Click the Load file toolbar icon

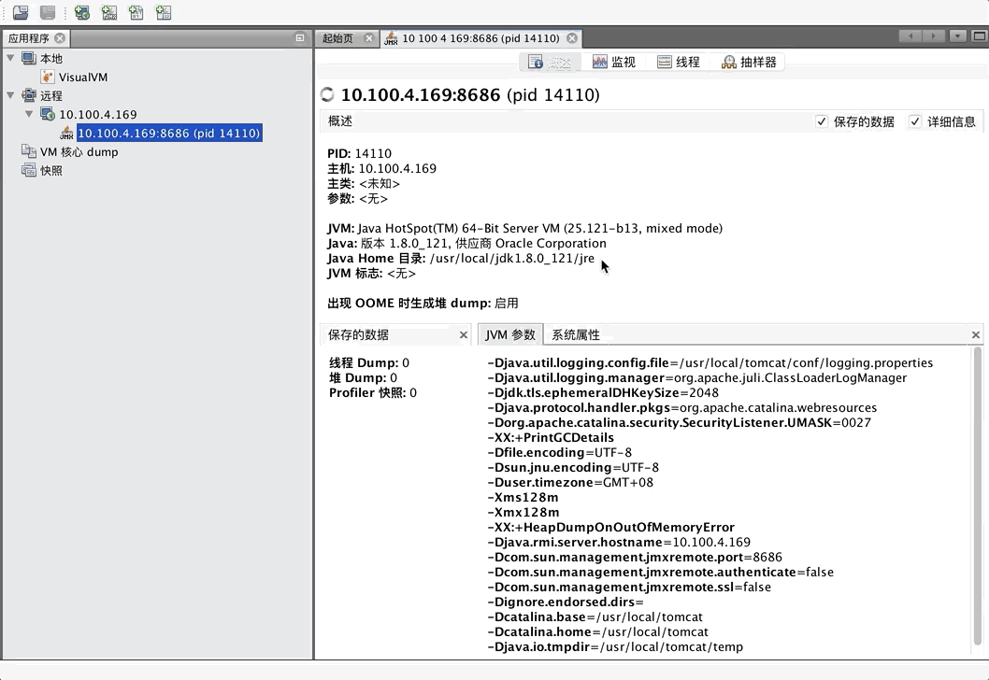click(x=20, y=12)
